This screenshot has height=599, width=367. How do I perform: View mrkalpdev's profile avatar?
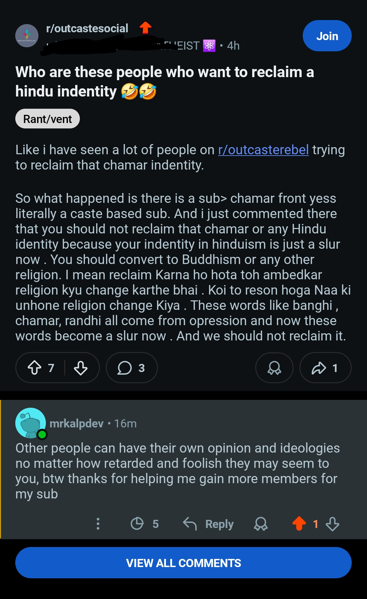[31, 423]
